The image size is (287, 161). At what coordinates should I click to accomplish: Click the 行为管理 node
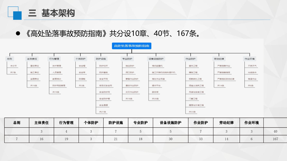tap(55, 58)
